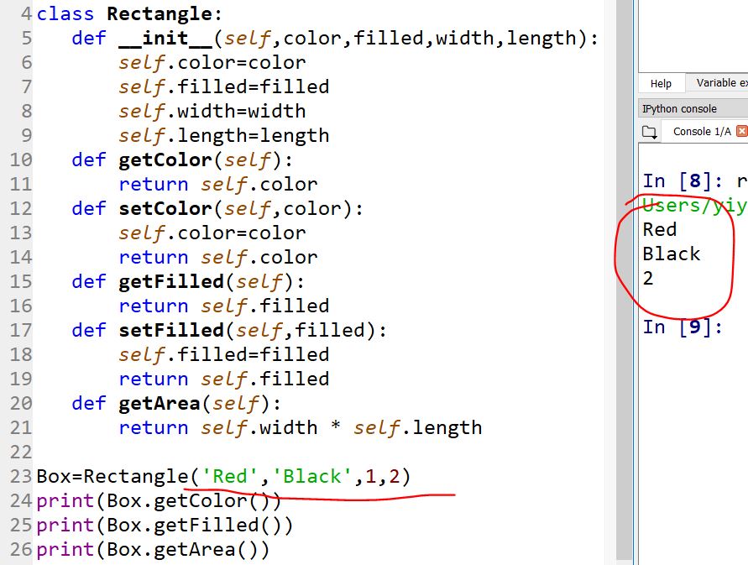
Task: Click the getArea method definition
Action: pyautogui.click(x=160, y=404)
